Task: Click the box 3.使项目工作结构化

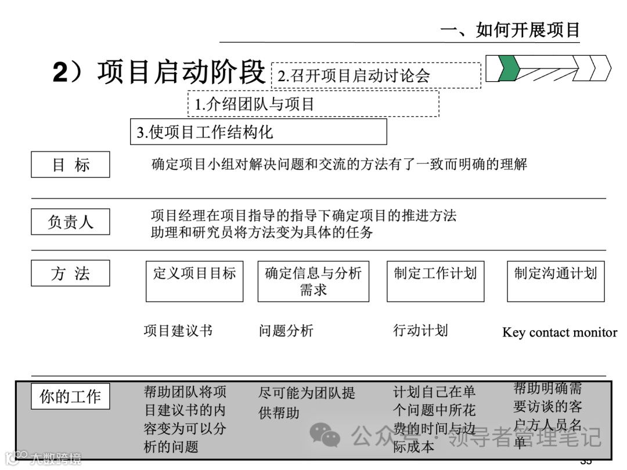Action: tap(258, 132)
